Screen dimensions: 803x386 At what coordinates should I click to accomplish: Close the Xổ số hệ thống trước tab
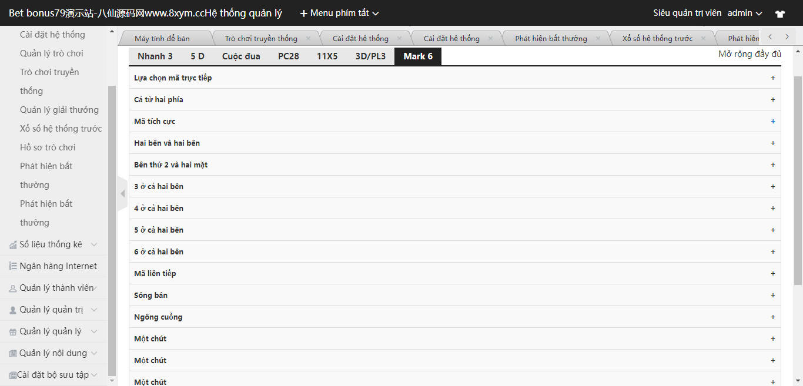[703, 39]
